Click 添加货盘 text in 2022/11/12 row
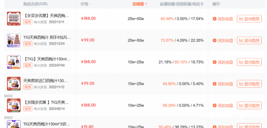 click(225, 84)
